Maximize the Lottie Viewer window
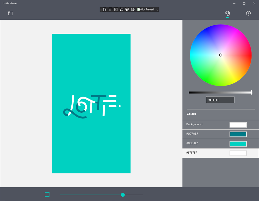 click(x=244, y=4)
